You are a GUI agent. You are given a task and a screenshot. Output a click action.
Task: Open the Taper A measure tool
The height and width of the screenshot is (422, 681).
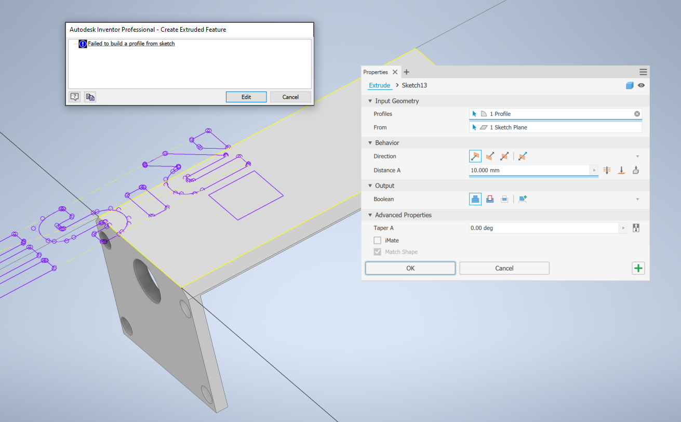click(636, 228)
